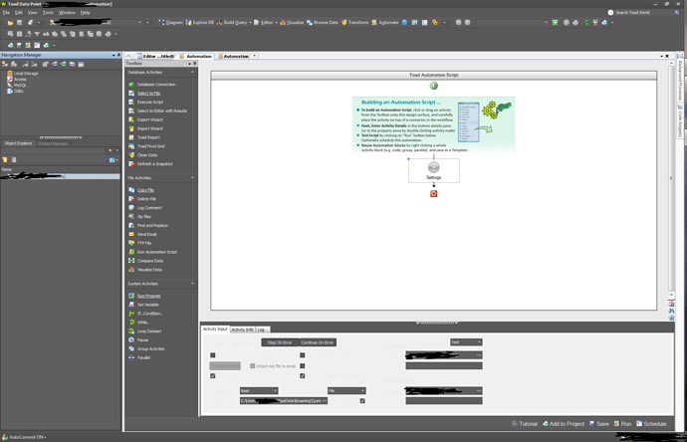The width and height of the screenshot is (687, 442).
Task: Open the Test run mode dropdown
Action: tap(466, 342)
